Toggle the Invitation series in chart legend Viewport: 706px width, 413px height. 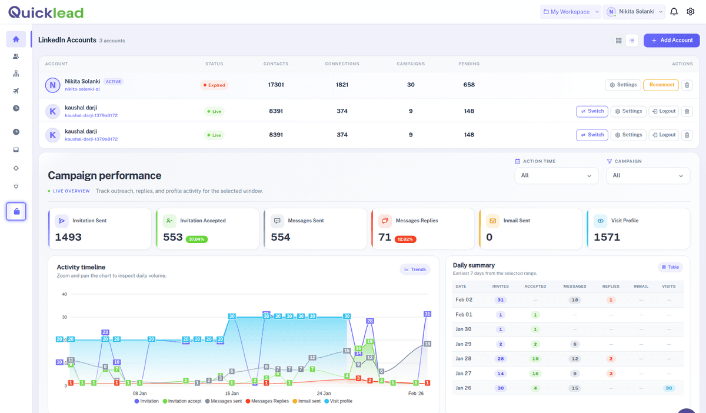pos(147,401)
